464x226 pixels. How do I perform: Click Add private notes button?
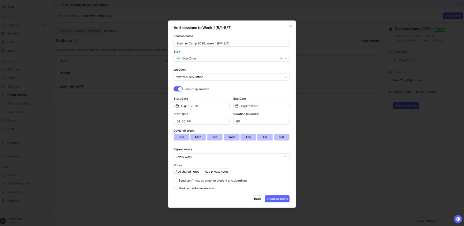pos(217,172)
